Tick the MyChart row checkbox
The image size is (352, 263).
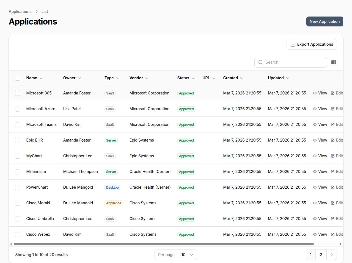(18, 156)
